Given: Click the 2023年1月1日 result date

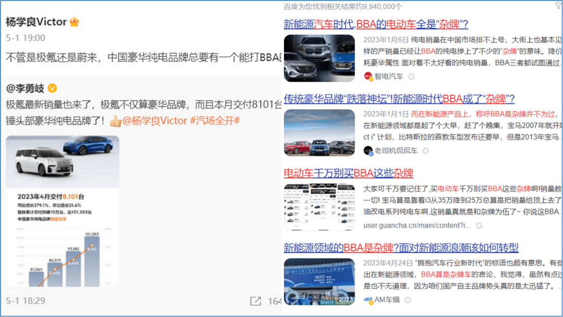Looking at the screenshot, I should click(x=386, y=114).
